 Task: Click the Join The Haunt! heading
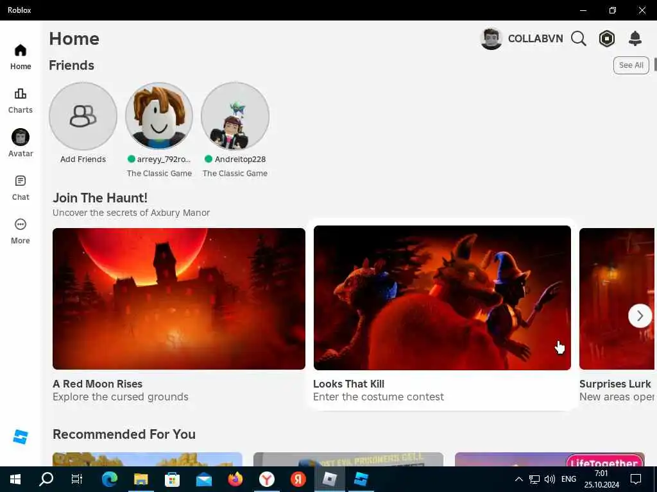(x=100, y=198)
